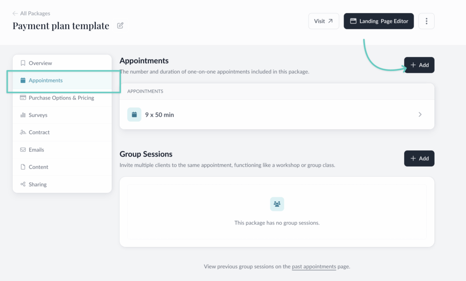Click the Surveys bar chart icon
Image resolution: width=466 pixels, height=281 pixels.
pos(23,115)
